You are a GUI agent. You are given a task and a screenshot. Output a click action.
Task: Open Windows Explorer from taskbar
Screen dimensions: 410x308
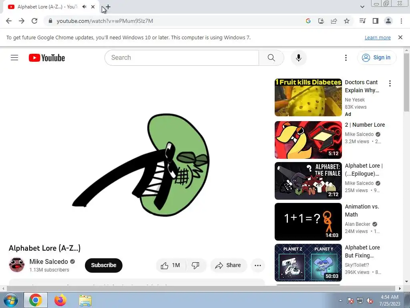click(85, 300)
